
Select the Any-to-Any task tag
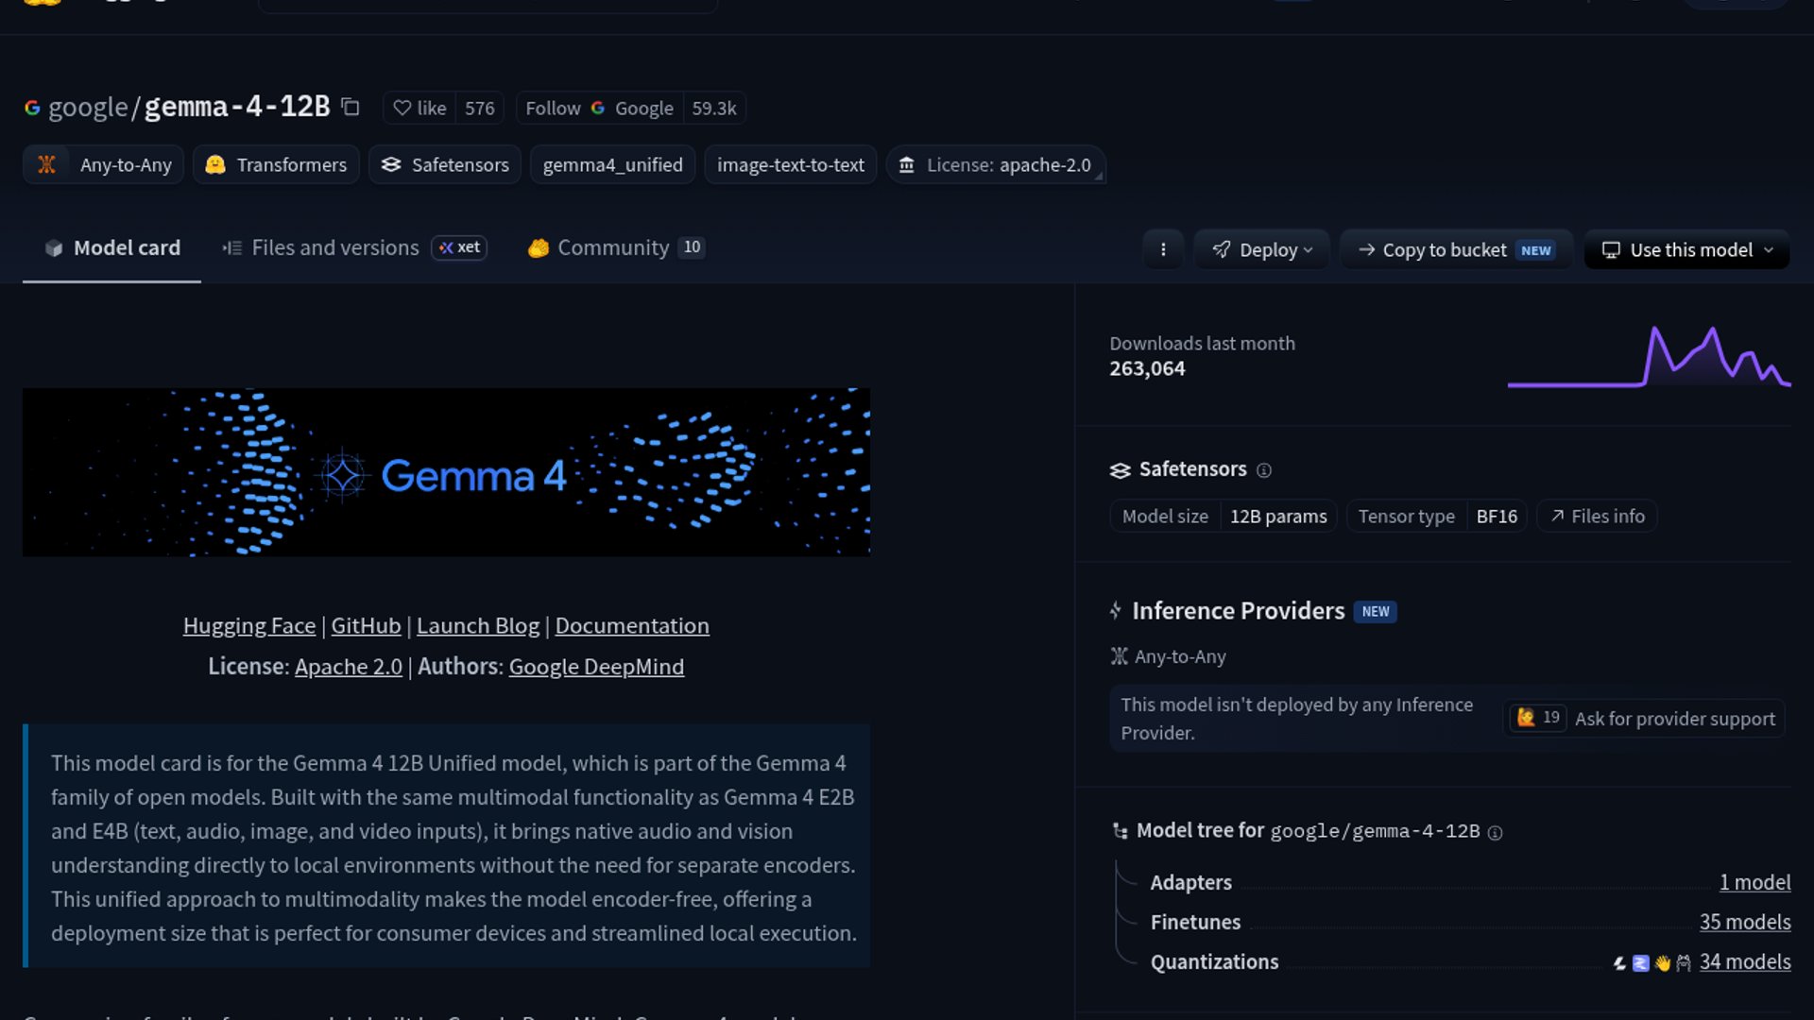tap(103, 165)
